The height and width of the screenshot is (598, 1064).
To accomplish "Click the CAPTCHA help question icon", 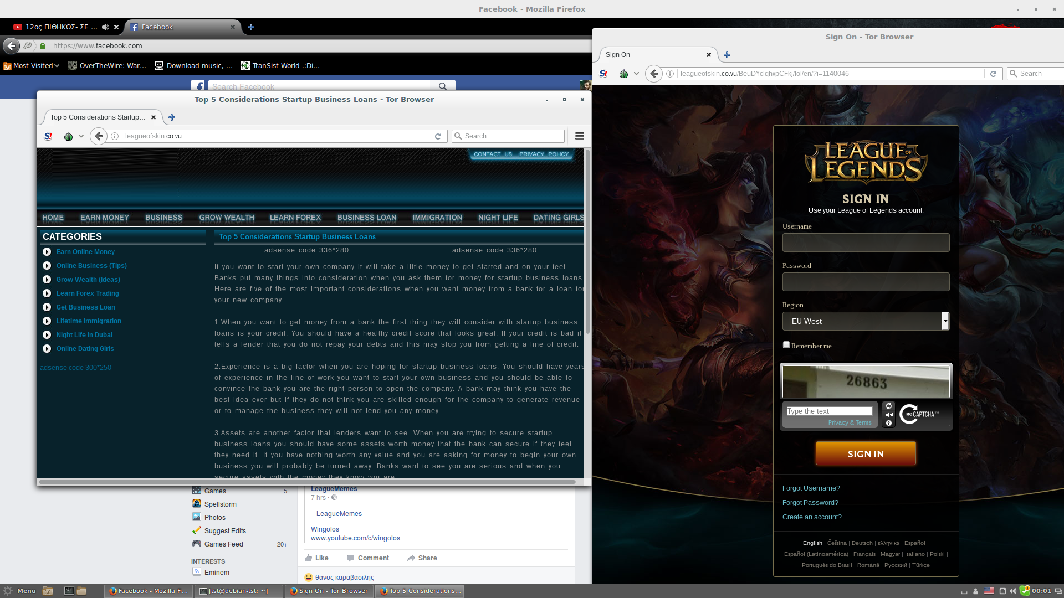I will coord(889,423).
